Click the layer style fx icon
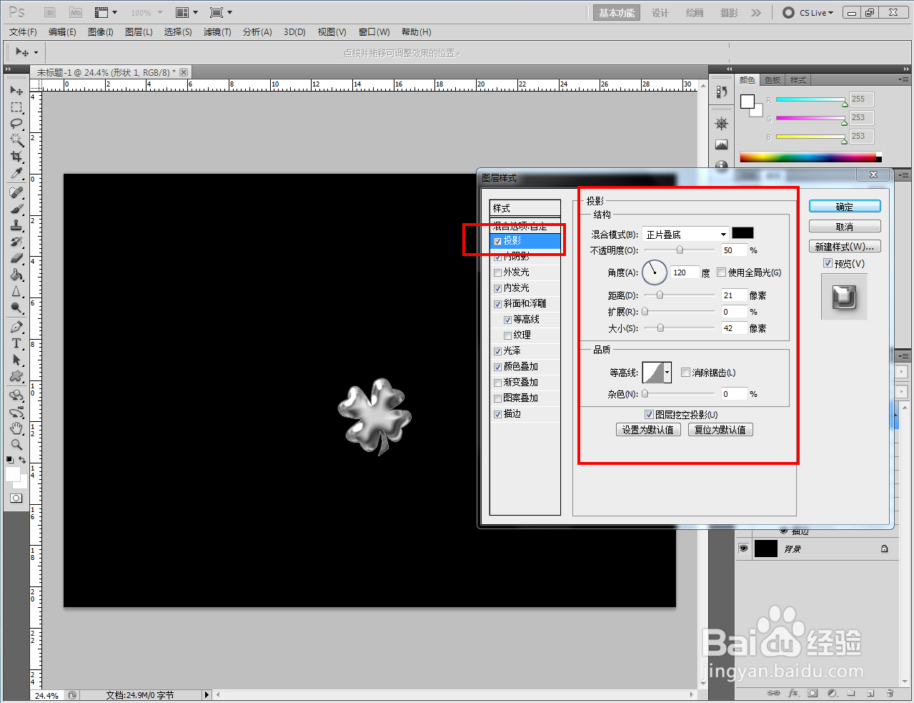This screenshot has height=703, width=914. pos(793,693)
